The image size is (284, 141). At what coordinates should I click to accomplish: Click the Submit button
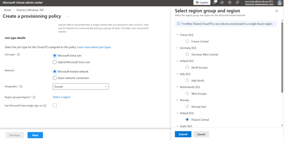click(x=183, y=134)
